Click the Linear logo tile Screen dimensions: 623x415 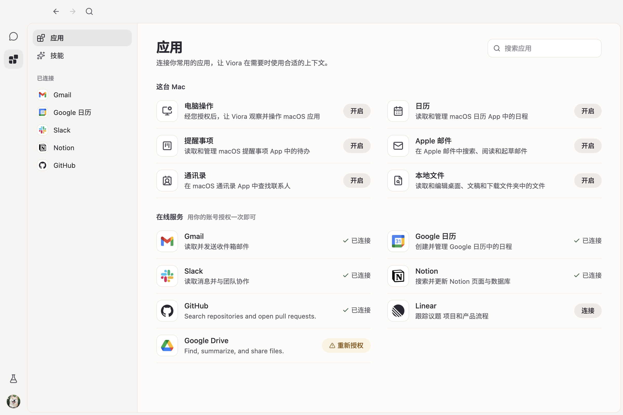(398, 311)
